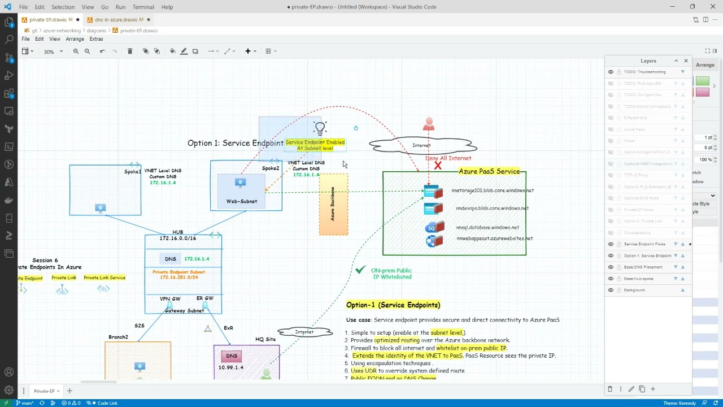Click the Delete trash icon in toolbar
Image resolution: width=723 pixels, height=407 pixels.
[x=130, y=51]
